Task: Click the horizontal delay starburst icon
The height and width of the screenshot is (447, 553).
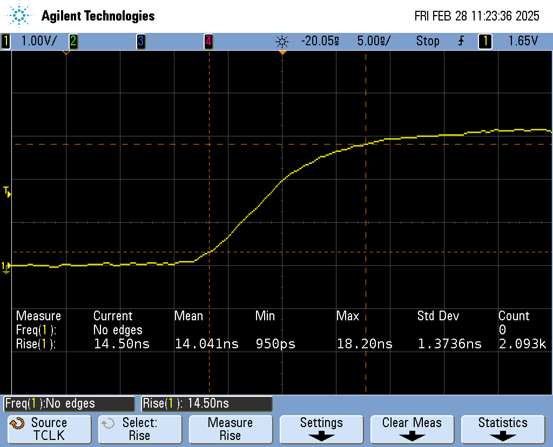Action: (x=282, y=41)
